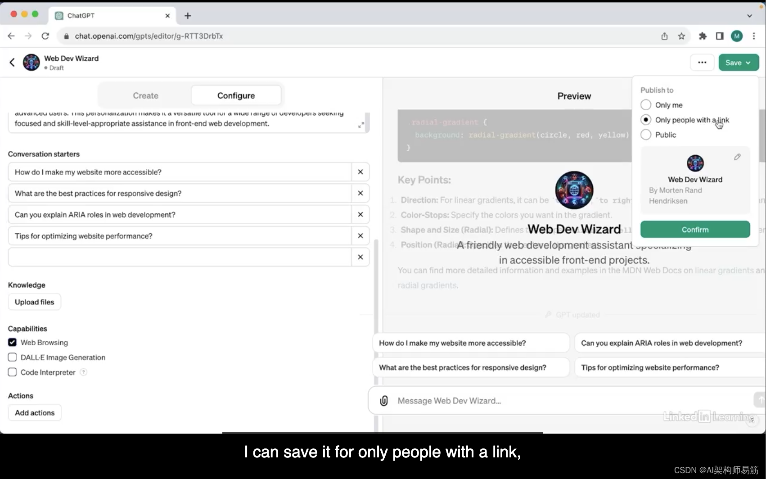Click the Web Dev Wizard header avatar
766x479 pixels.
31,63
